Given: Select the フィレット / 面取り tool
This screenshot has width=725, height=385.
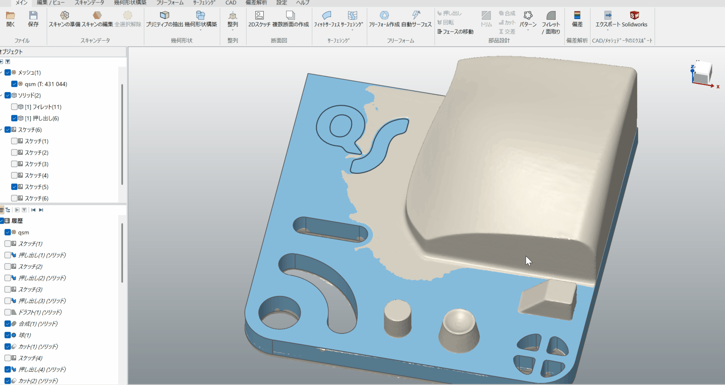Looking at the screenshot, I should coord(551,16).
